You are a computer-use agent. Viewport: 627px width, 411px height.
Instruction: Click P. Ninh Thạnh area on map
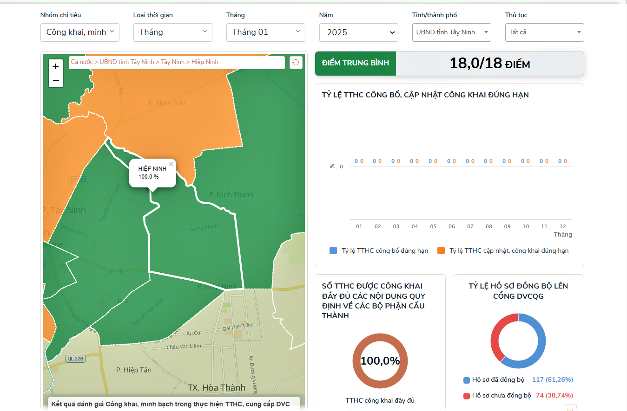[x=231, y=194]
